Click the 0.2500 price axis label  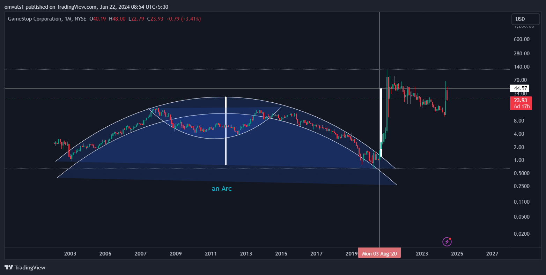522,186
